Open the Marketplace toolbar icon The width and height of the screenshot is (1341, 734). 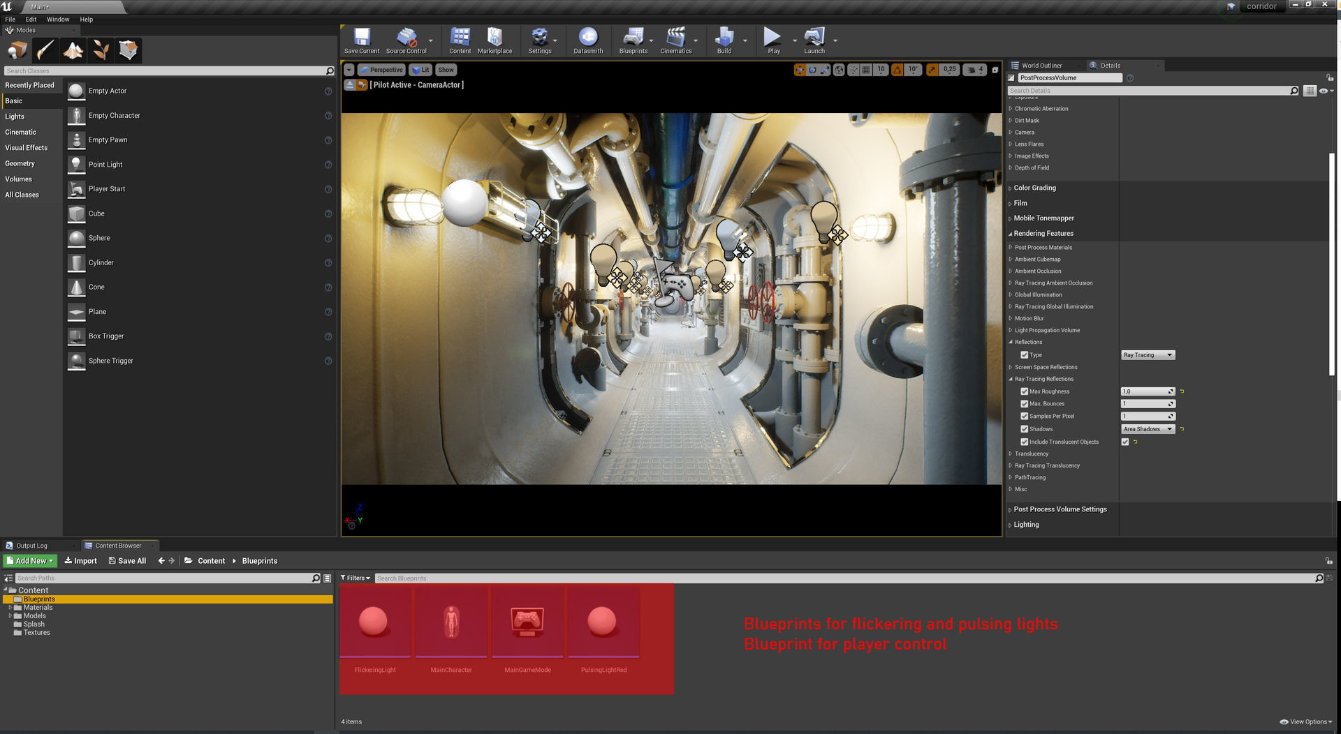point(494,40)
